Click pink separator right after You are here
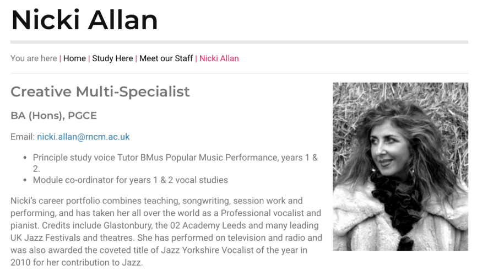The image size is (477, 270). (x=60, y=58)
